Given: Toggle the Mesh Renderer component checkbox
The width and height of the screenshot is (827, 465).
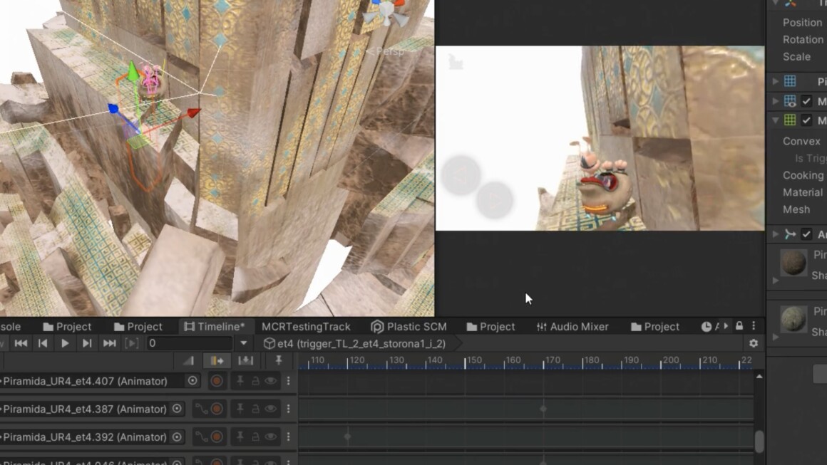Looking at the screenshot, I should coord(806,101).
